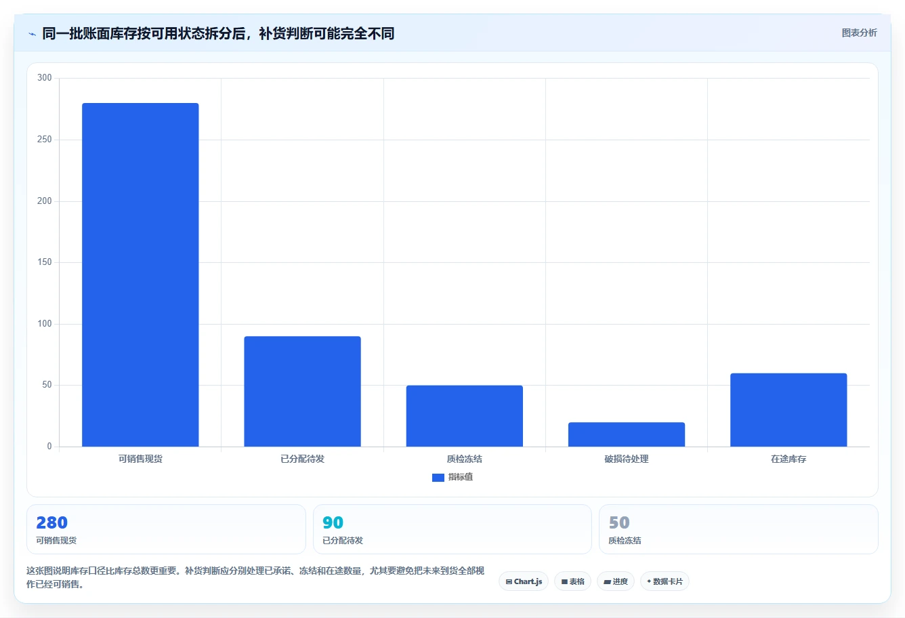The width and height of the screenshot is (905, 618).
Task: Click the y-axis value 300
Action: [45, 78]
